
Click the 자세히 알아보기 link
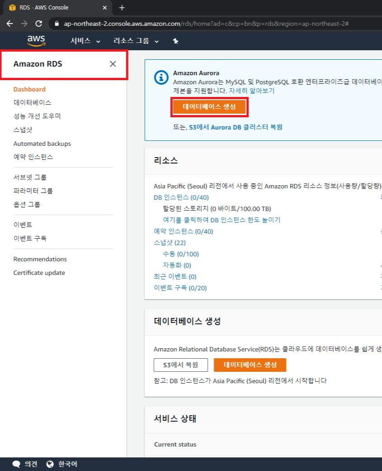252,91
